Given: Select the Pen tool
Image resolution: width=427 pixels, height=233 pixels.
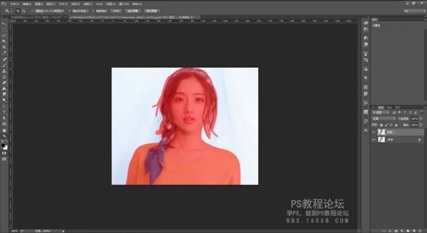Looking at the screenshot, I should [4, 106].
